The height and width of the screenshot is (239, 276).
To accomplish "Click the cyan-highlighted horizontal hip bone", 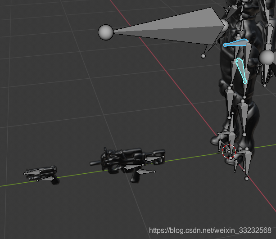I will [x=236, y=43].
